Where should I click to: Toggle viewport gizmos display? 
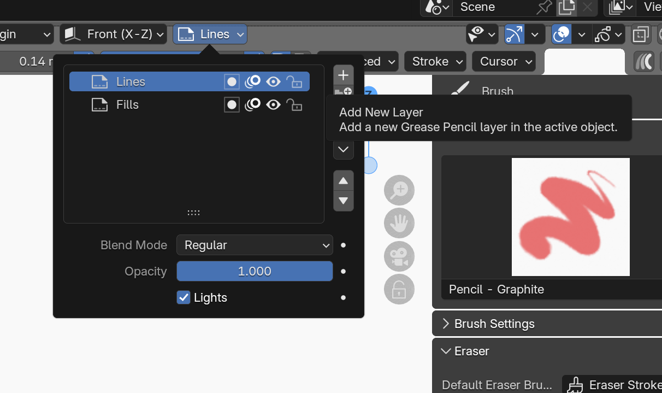(x=514, y=34)
